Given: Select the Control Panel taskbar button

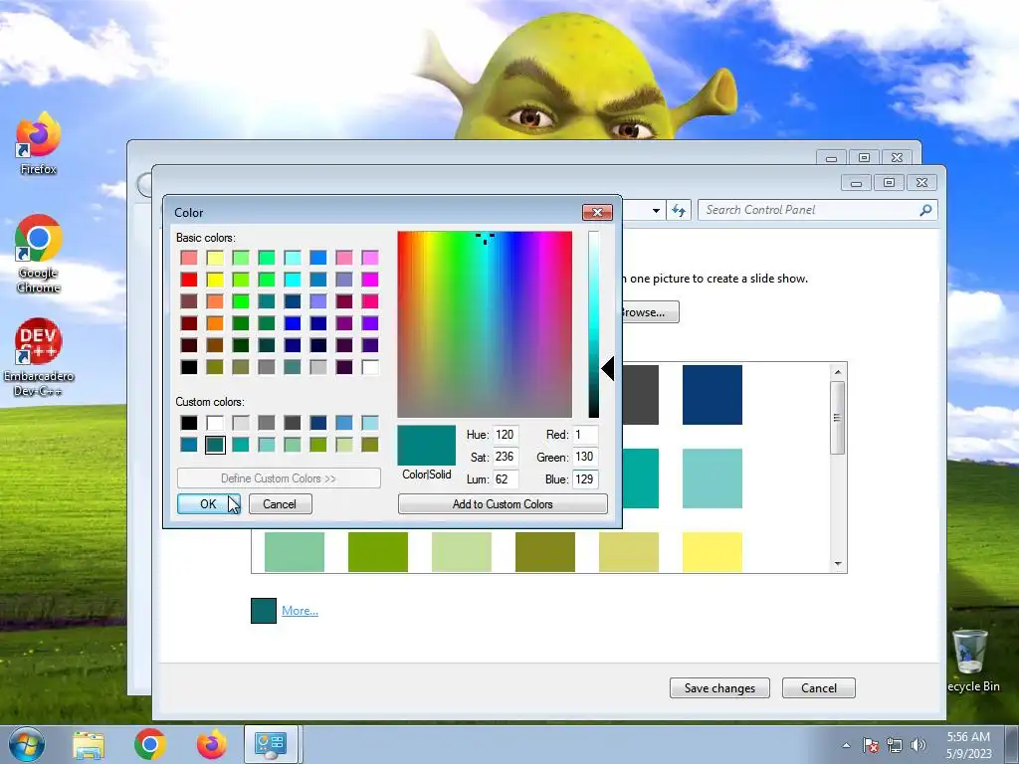Looking at the screenshot, I should [x=271, y=744].
